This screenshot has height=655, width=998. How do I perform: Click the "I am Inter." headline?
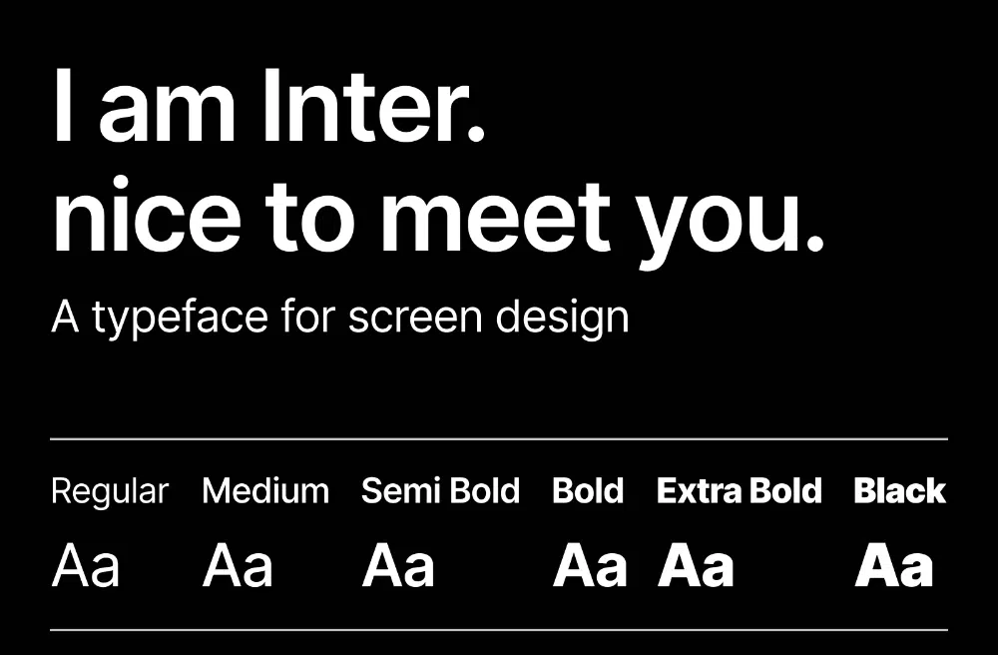268,105
